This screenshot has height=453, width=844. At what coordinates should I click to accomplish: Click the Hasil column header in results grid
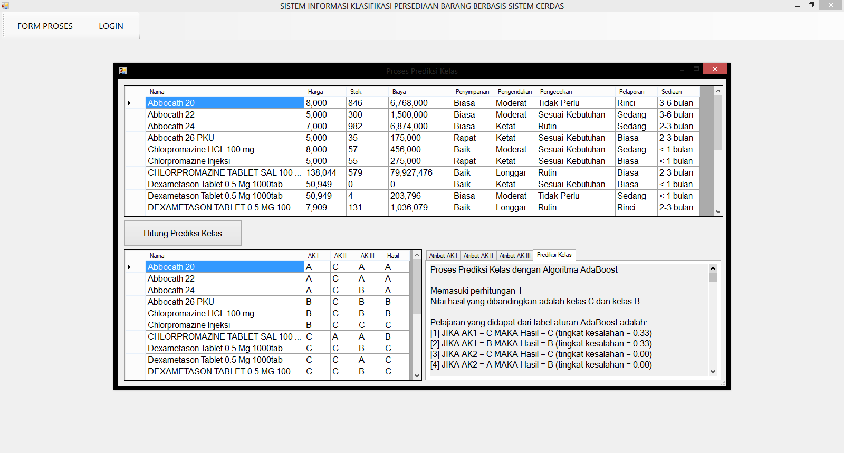pos(393,256)
